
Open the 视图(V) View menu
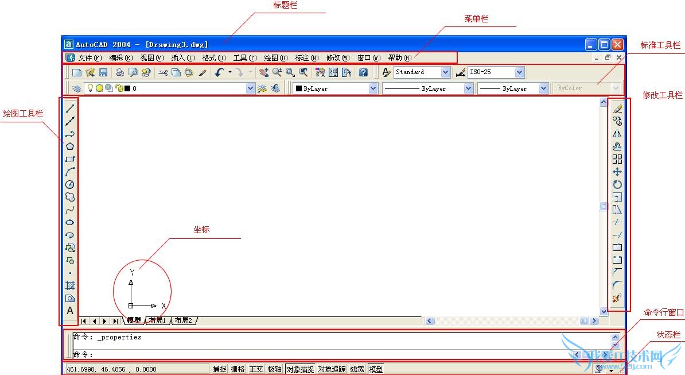(x=151, y=57)
